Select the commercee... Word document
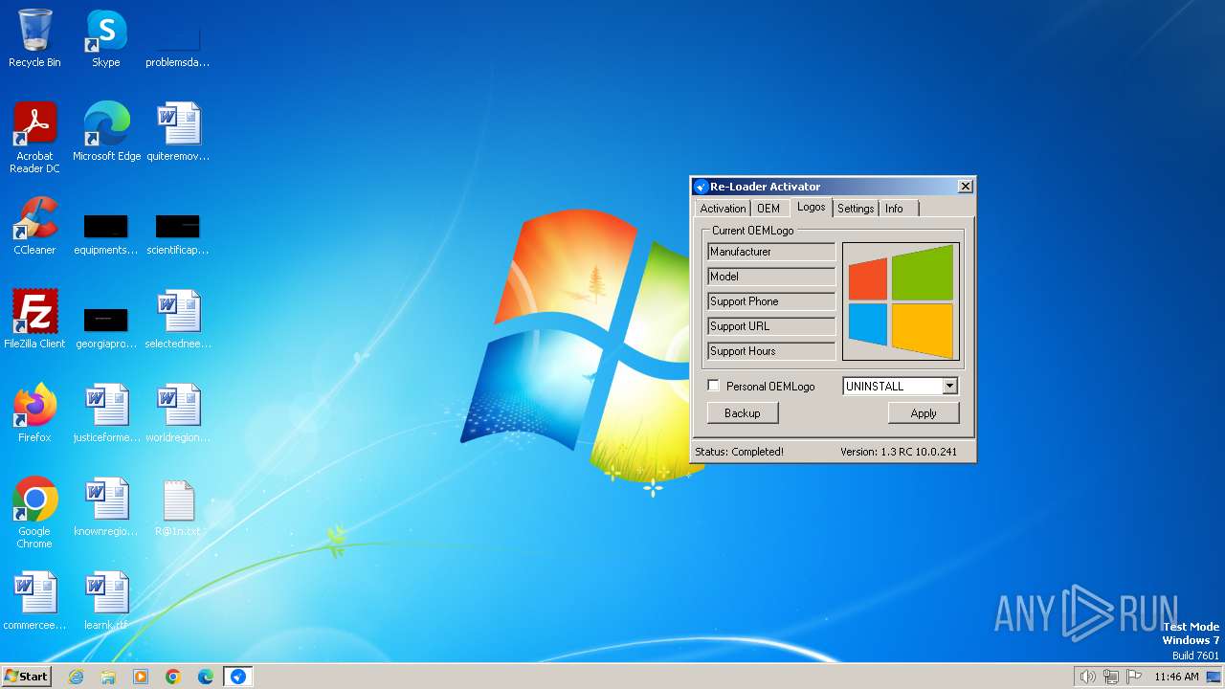This screenshot has height=689, width=1225. [x=34, y=601]
